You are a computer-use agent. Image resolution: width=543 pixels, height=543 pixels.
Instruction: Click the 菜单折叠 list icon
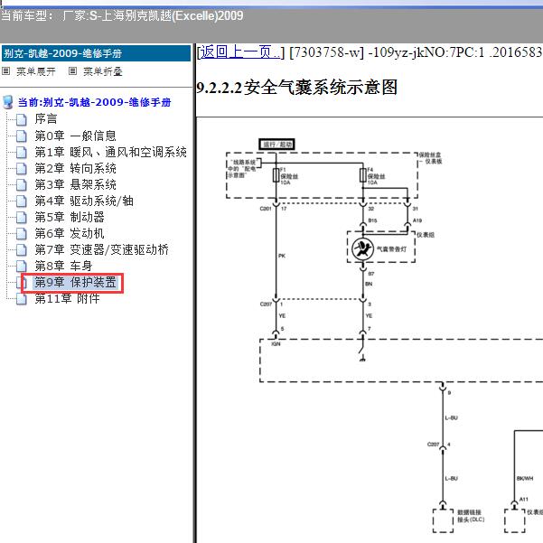[72, 71]
